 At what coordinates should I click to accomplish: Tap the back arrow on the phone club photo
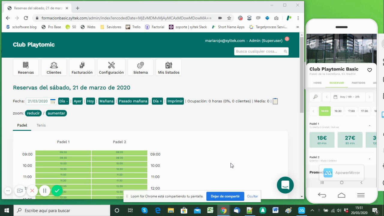click(x=312, y=45)
